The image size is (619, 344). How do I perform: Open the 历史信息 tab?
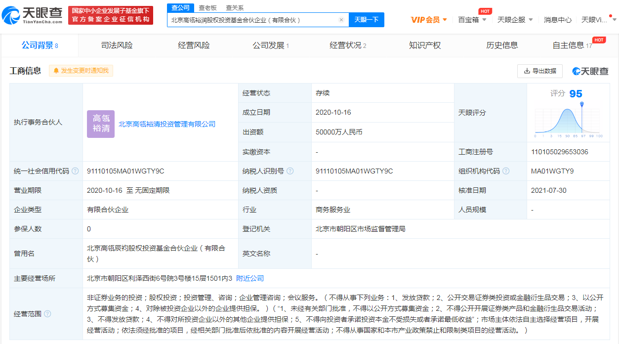click(502, 45)
